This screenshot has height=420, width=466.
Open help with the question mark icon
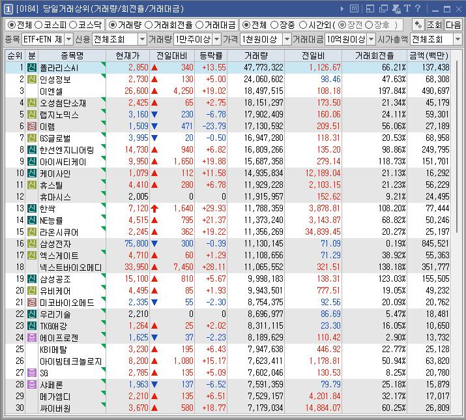pyautogui.click(x=418, y=8)
